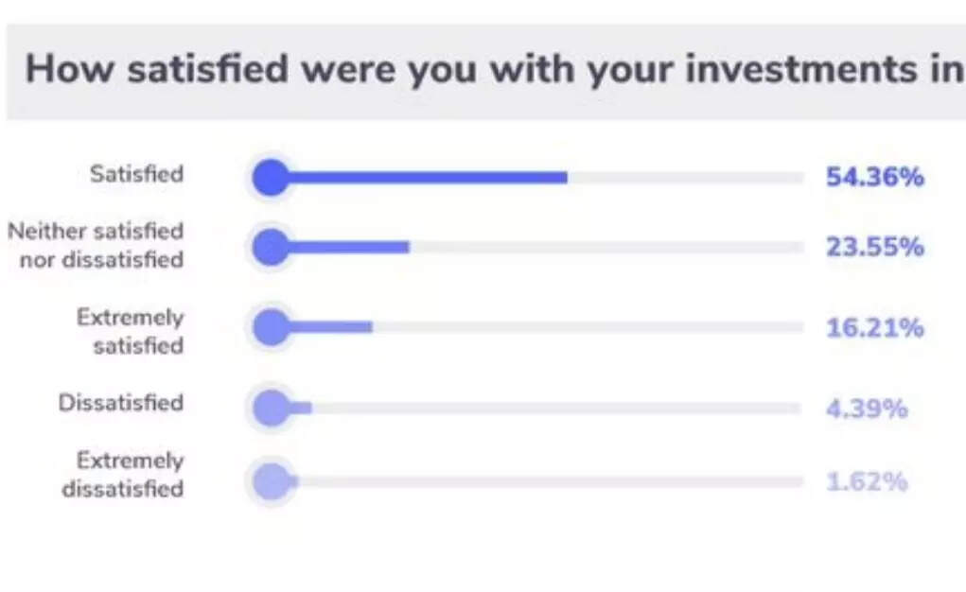The width and height of the screenshot is (966, 592).
Task: Click the Extremely satisfied bar's round knob
Action: 271,328
